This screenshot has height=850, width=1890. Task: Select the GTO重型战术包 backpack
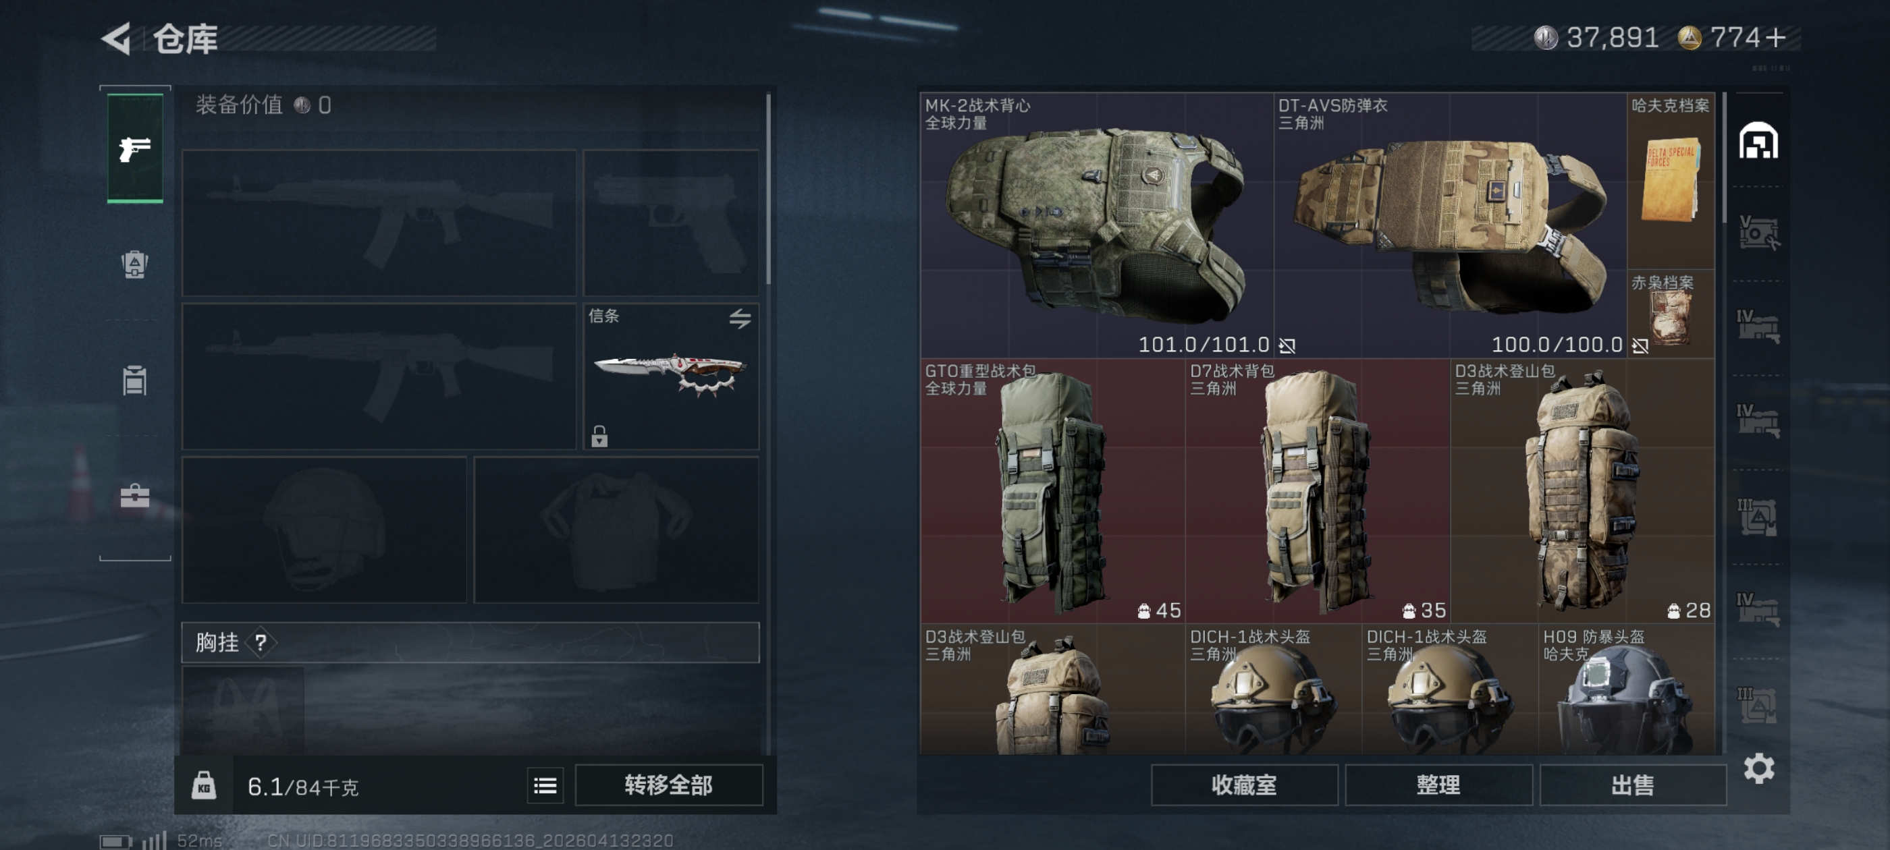[1053, 490]
